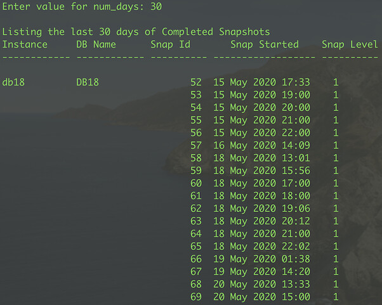
Task: Click snap id 56
Action: (196, 133)
